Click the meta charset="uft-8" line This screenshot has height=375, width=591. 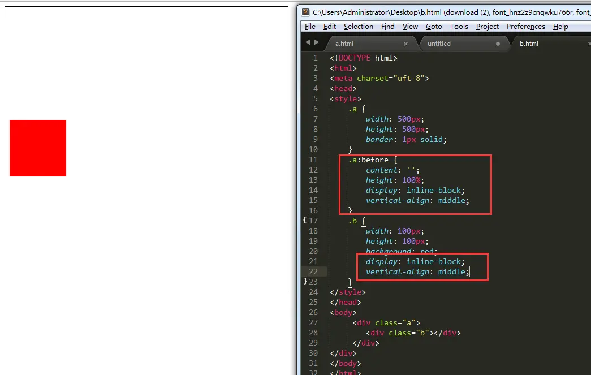379,79
